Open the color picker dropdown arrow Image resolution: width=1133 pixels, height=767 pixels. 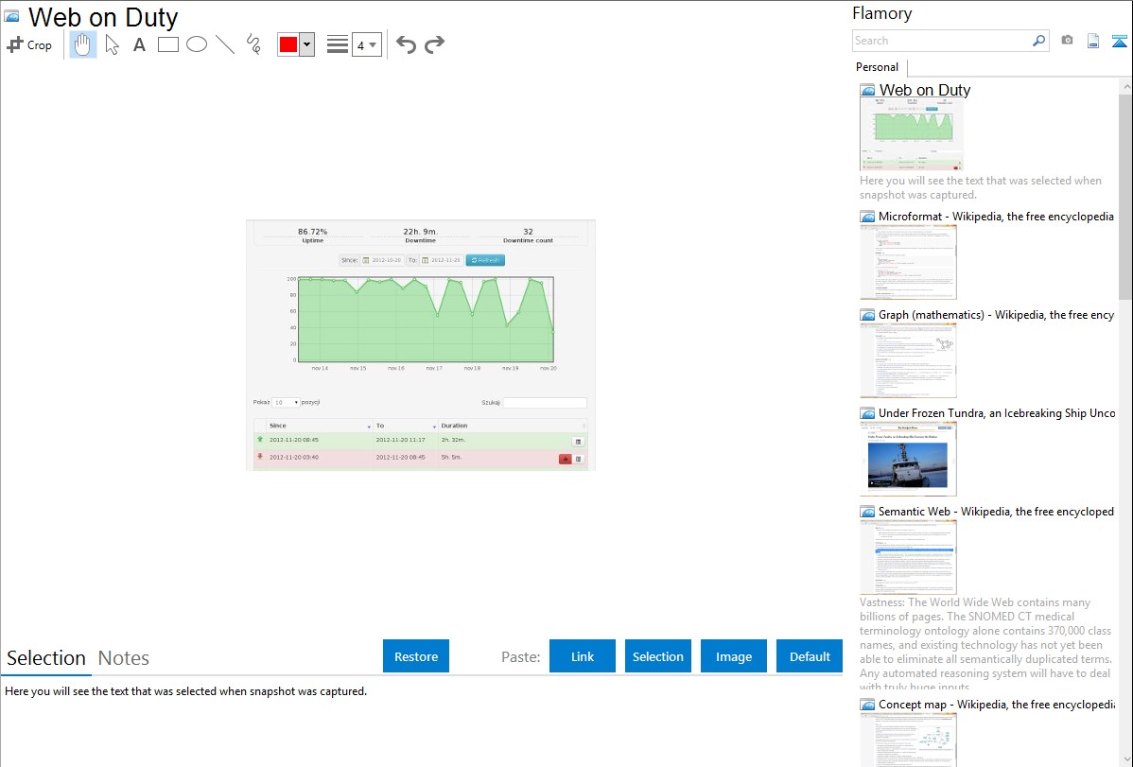(x=307, y=44)
